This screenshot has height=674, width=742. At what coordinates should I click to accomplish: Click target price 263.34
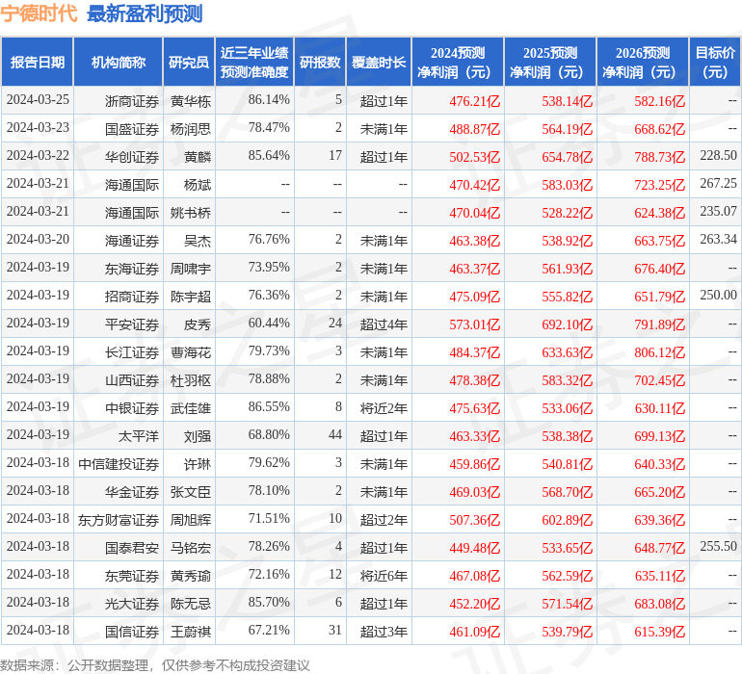point(718,240)
